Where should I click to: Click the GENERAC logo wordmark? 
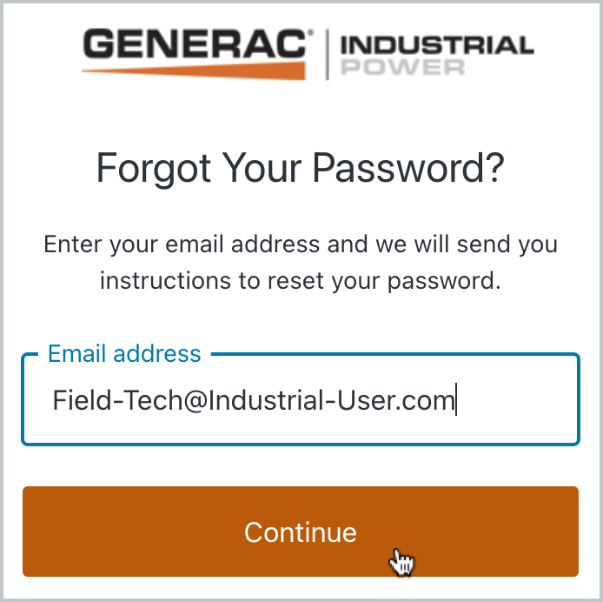(197, 44)
